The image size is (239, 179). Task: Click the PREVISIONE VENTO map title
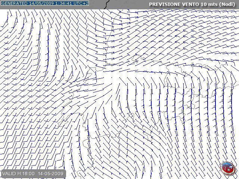pos(192,4)
